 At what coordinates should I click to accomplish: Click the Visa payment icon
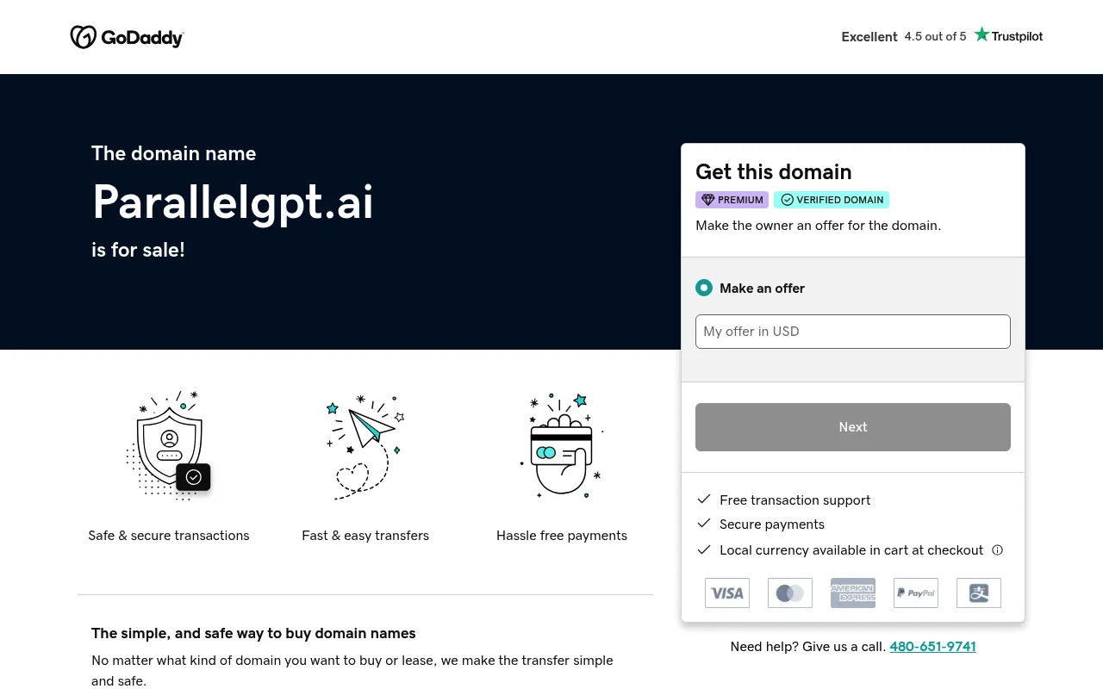[x=727, y=593]
